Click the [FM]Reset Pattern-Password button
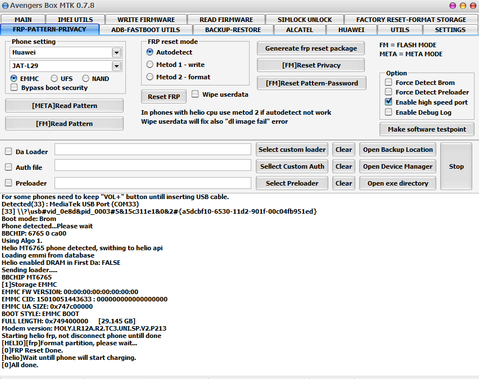 click(x=311, y=83)
